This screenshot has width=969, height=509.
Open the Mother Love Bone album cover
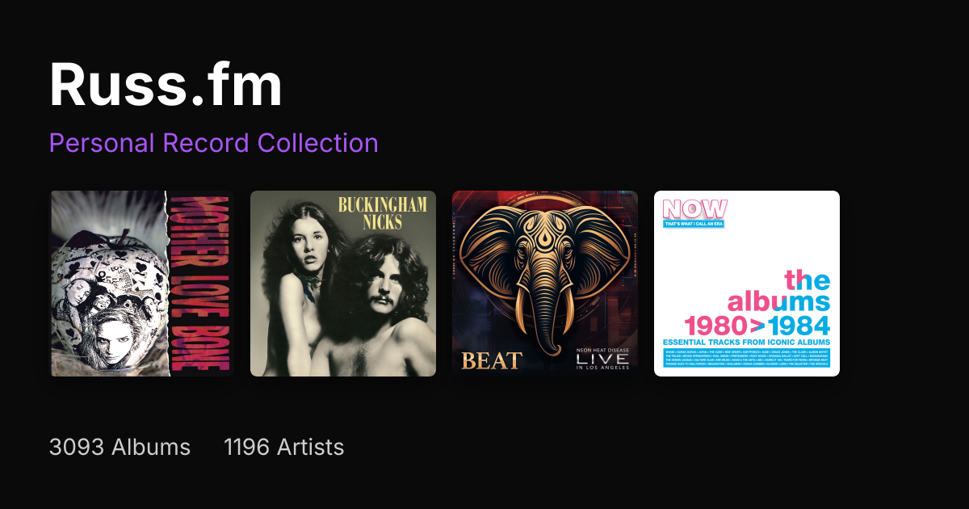tap(141, 284)
